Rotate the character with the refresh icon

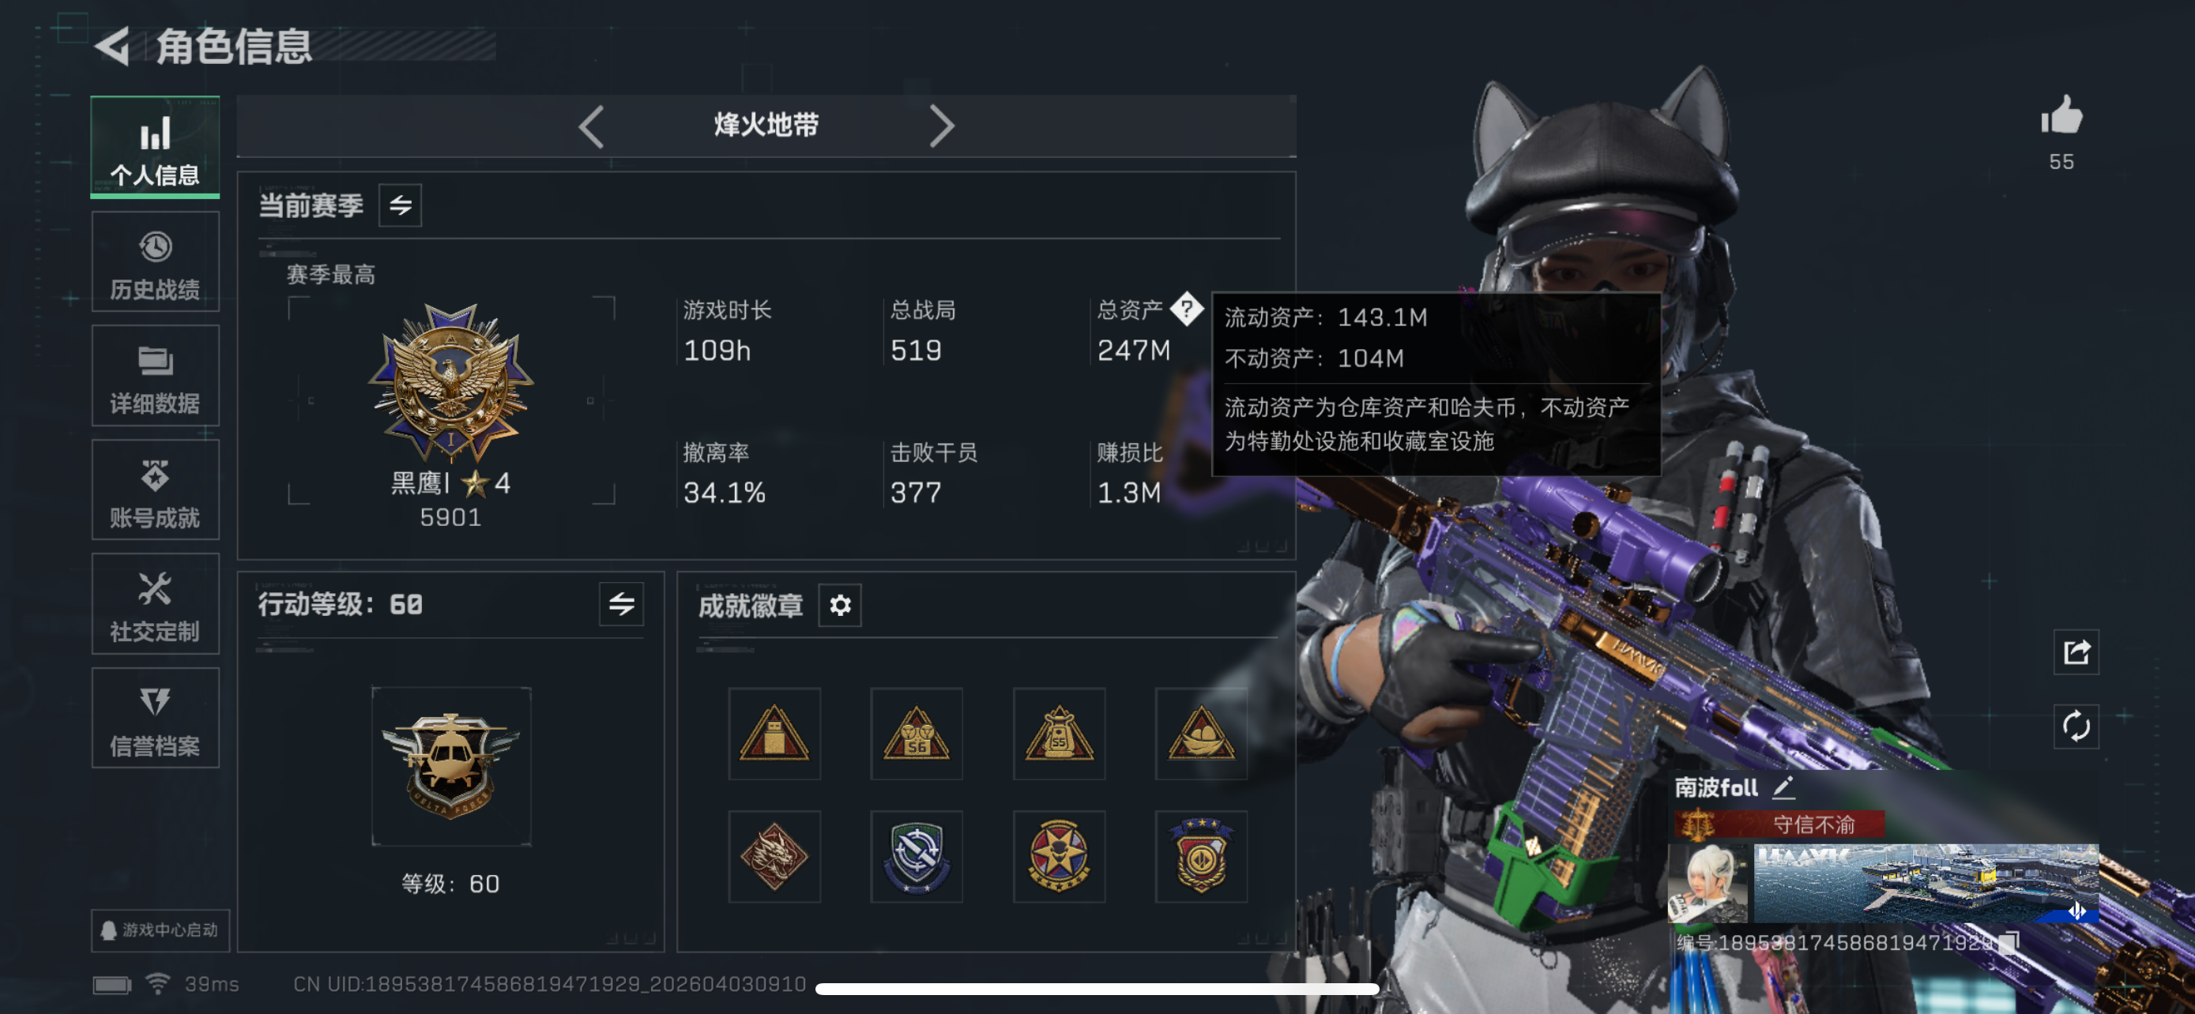pos(2076,727)
